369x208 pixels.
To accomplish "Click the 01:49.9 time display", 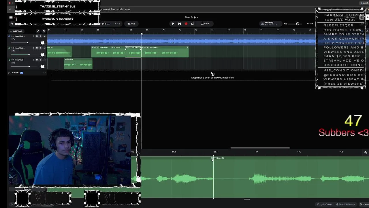I will point(205,24).
